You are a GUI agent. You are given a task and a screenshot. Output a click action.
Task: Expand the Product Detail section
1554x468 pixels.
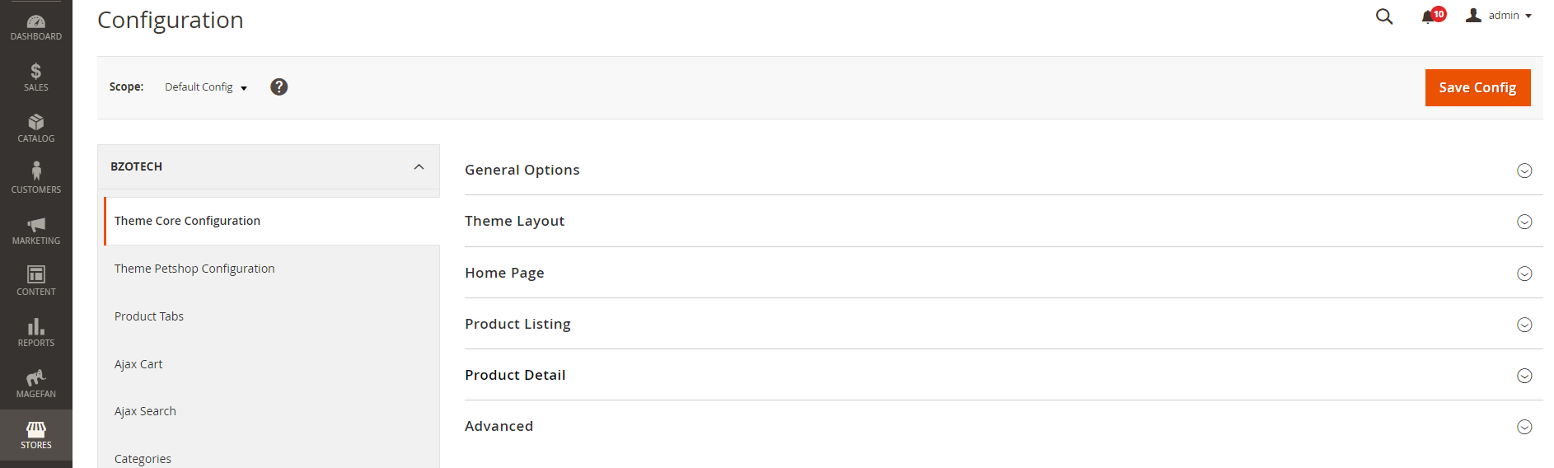pos(1004,375)
